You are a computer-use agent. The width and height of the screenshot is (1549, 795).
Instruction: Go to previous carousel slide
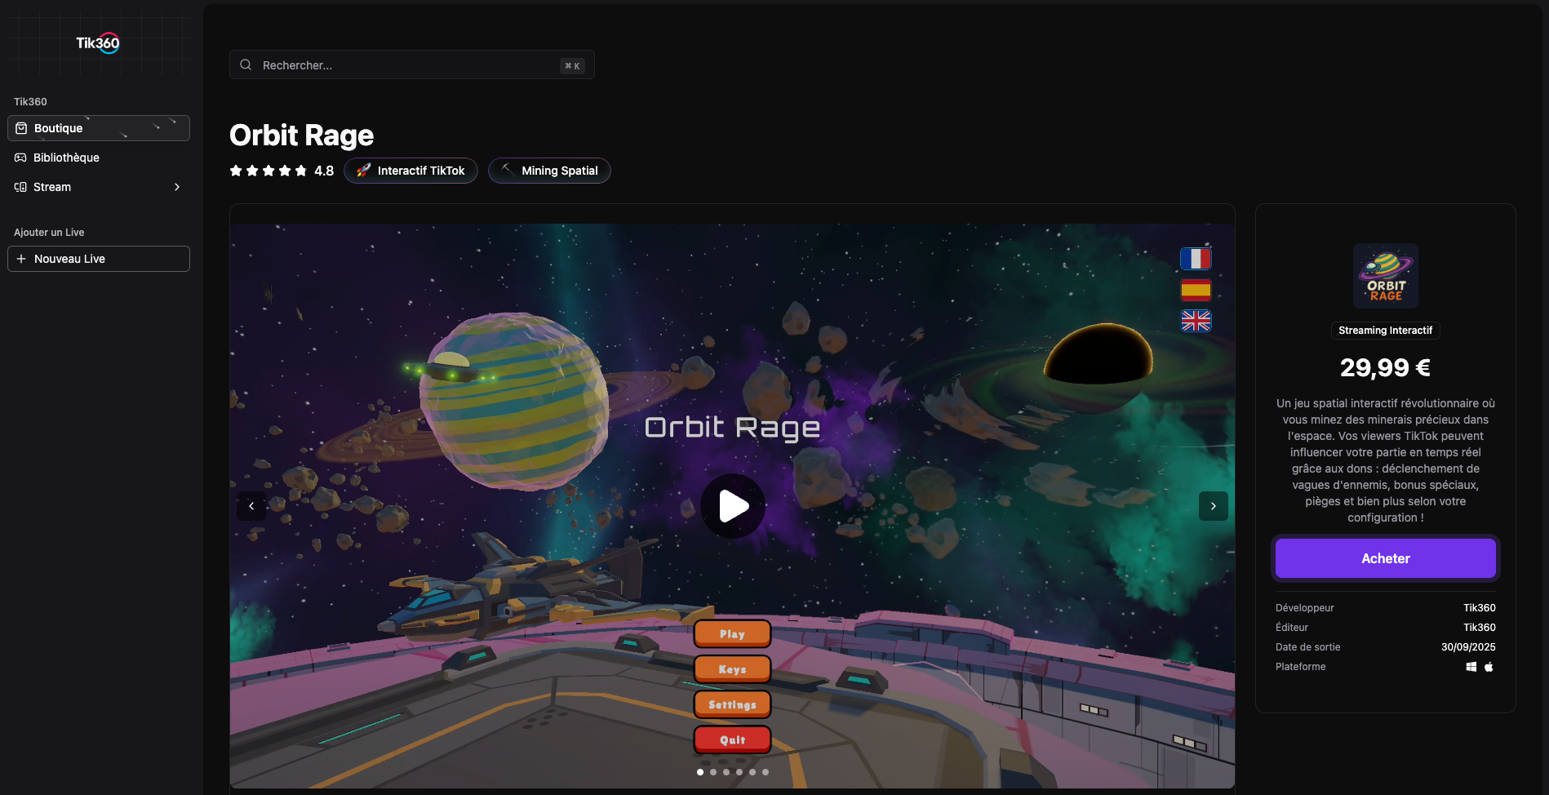tap(251, 506)
